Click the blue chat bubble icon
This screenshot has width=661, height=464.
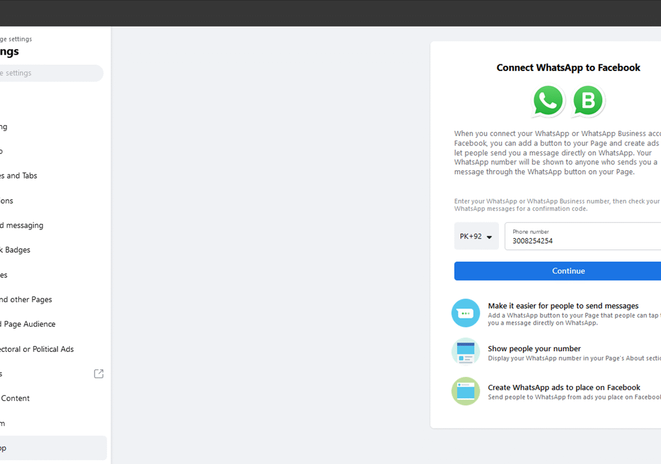coord(465,313)
